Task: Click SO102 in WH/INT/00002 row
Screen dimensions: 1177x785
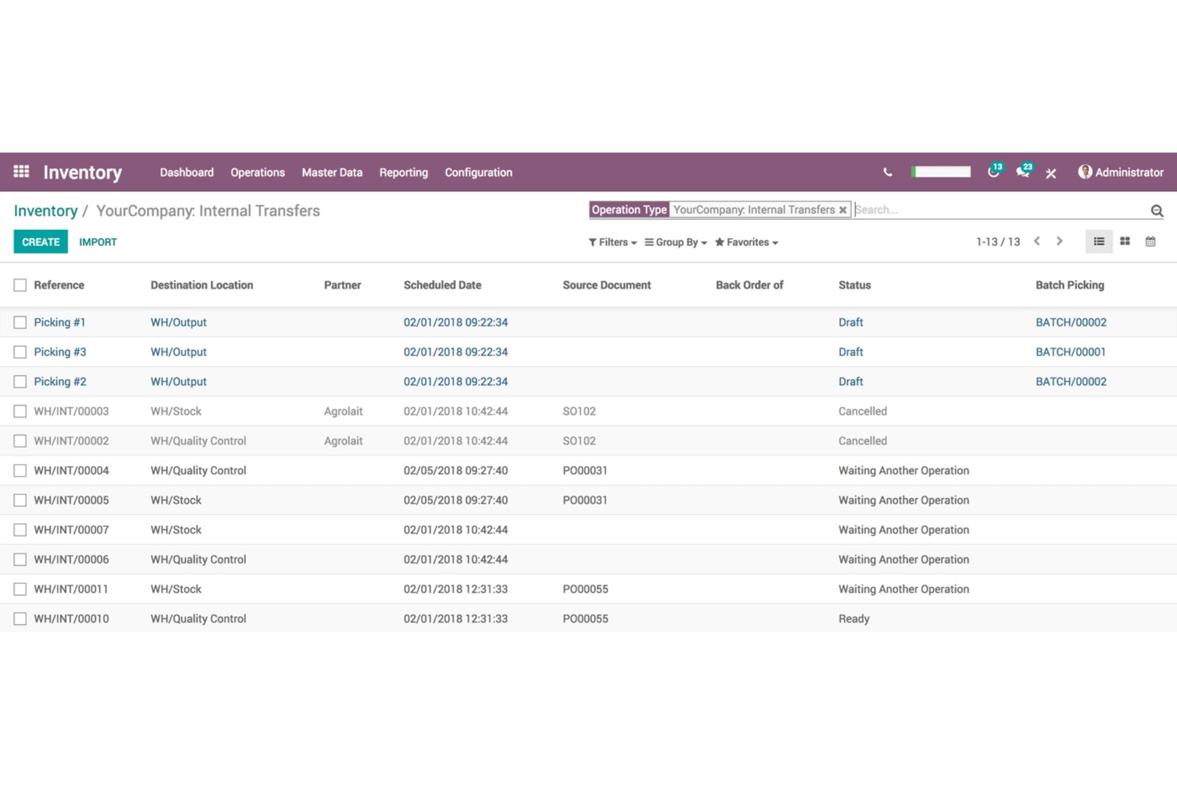Action: (x=579, y=441)
